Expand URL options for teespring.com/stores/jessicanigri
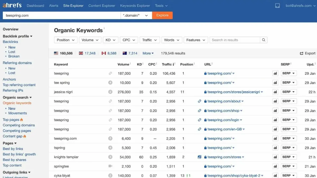The width and height of the screenshot is (317, 178). coord(262,92)
